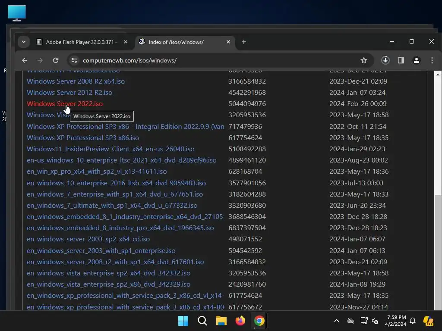
Task: Select file size 6837397504
Action: coord(247,228)
